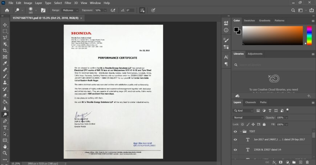Open the Filter menu
The image size is (316, 165).
click(x=68, y=3)
